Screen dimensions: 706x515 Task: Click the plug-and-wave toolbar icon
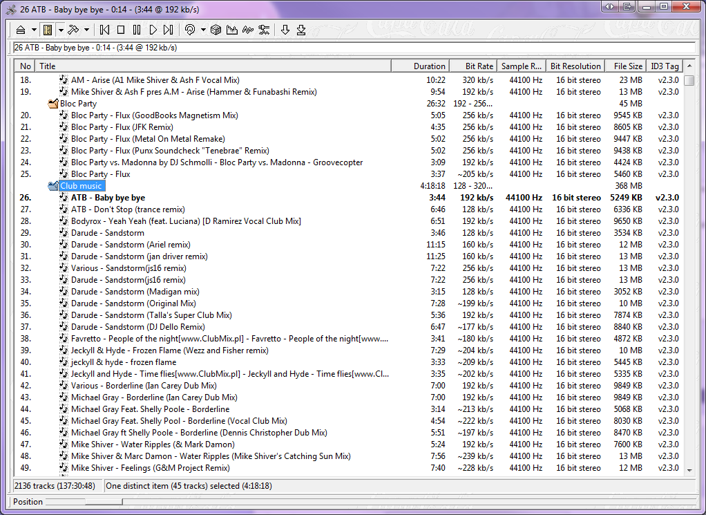(264, 30)
